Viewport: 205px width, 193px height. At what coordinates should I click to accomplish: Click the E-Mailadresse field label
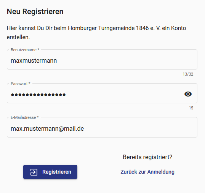coord(23,117)
